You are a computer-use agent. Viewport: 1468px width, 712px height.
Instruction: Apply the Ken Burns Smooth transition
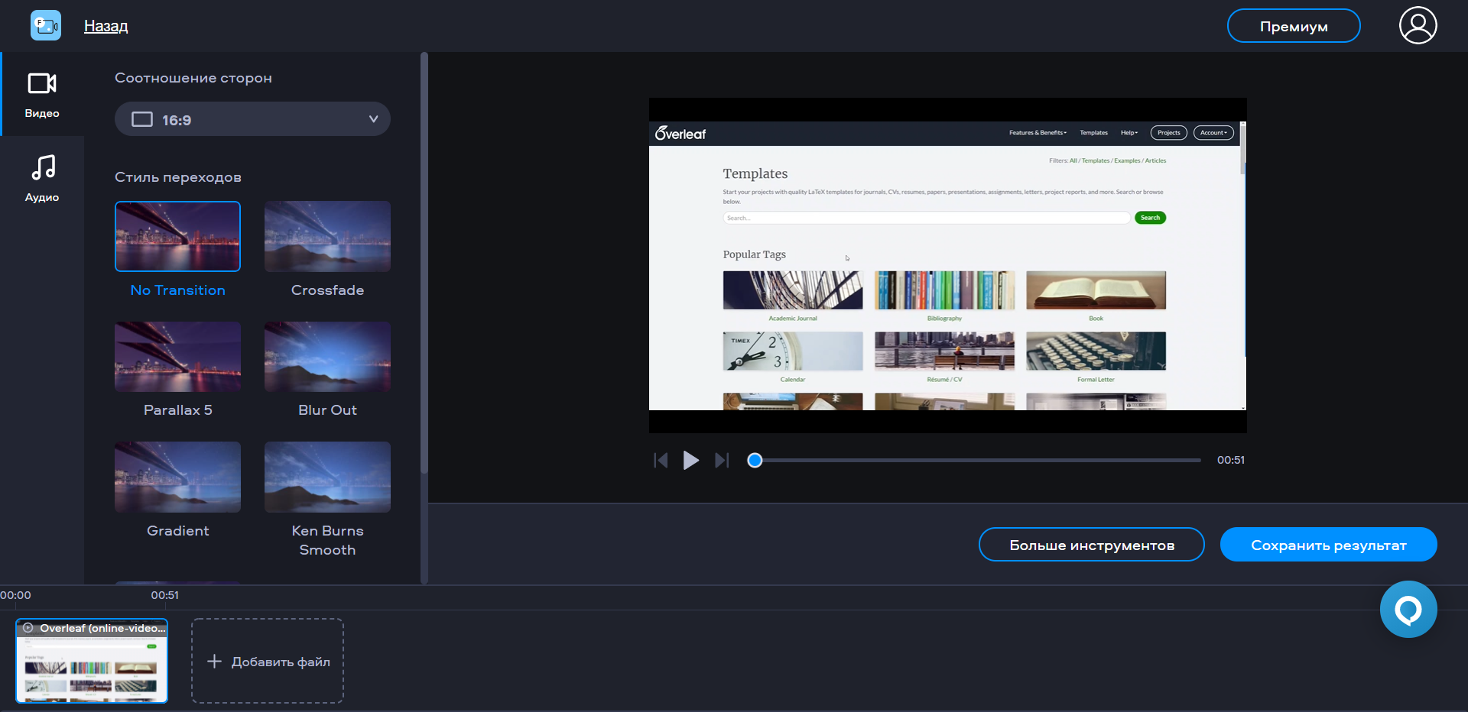coord(327,477)
